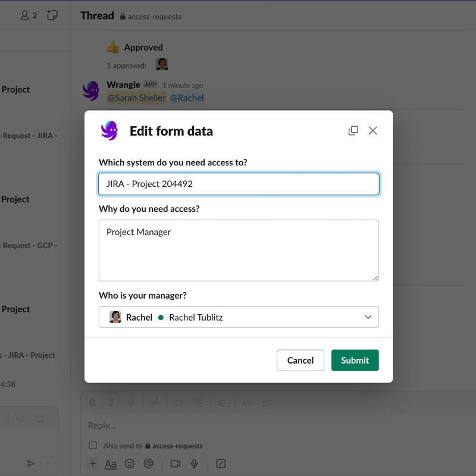The image size is (476, 476).
Task: Check 'Also send to access-requests' checkbox
Action: point(93,445)
